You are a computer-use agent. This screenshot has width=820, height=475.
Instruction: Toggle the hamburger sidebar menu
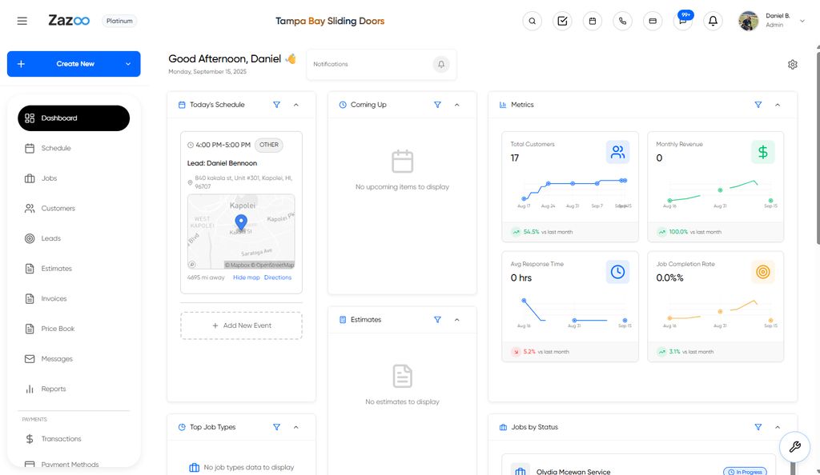[22, 22]
